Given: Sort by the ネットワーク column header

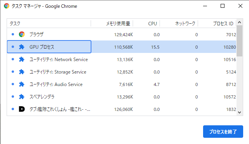Looking at the screenshot, I should point(179,23).
